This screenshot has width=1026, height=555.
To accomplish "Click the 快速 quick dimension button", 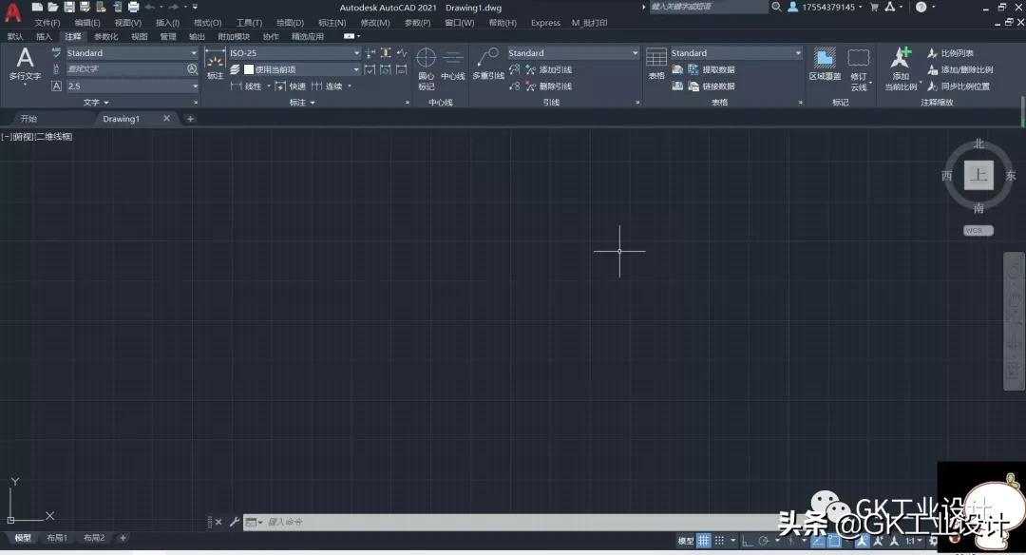I will pyautogui.click(x=290, y=86).
